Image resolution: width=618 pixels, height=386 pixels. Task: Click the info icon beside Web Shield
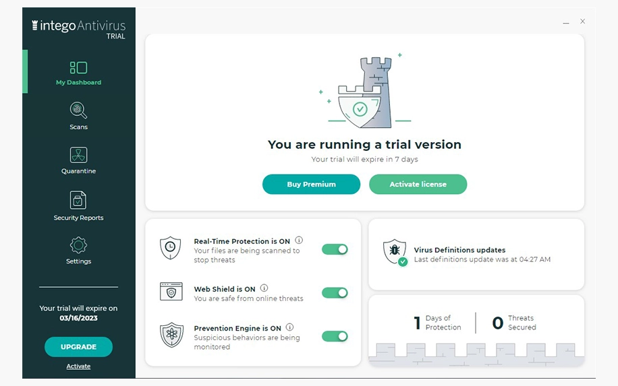(264, 288)
